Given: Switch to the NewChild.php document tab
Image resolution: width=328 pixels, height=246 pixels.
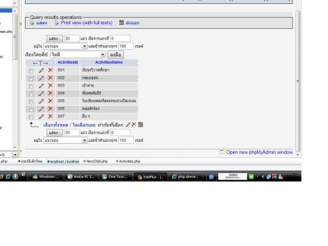Looking at the screenshot, I should point(96,161).
